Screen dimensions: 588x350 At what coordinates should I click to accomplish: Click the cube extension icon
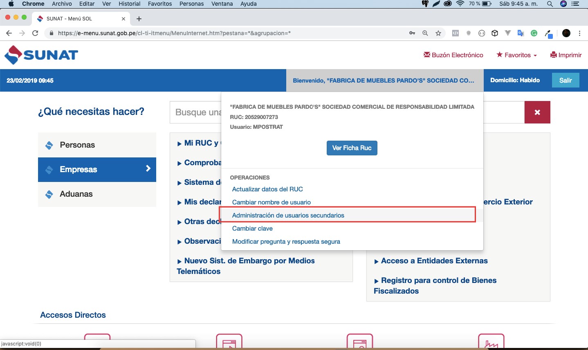click(495, 34)
